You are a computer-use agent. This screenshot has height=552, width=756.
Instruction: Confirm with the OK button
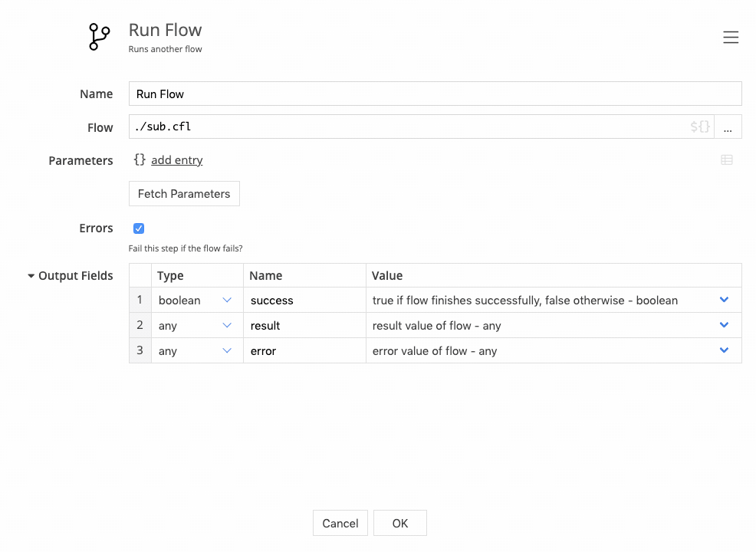399,523
